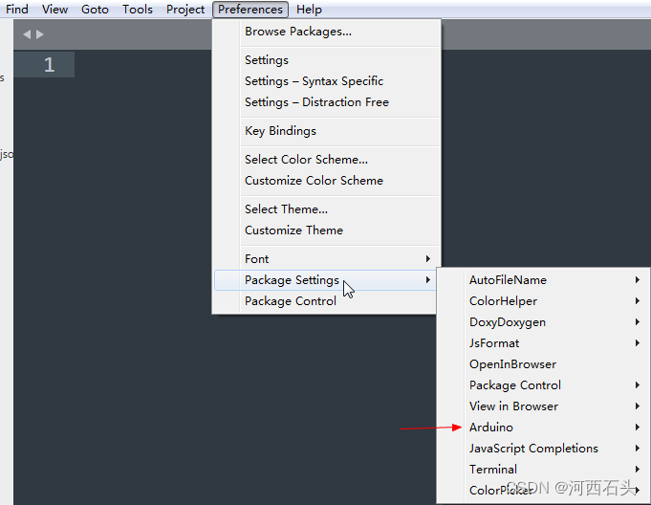Open the Find menu
Image resolution: width=651 pixels, height=505 pixels.
[x=16, y=10]
